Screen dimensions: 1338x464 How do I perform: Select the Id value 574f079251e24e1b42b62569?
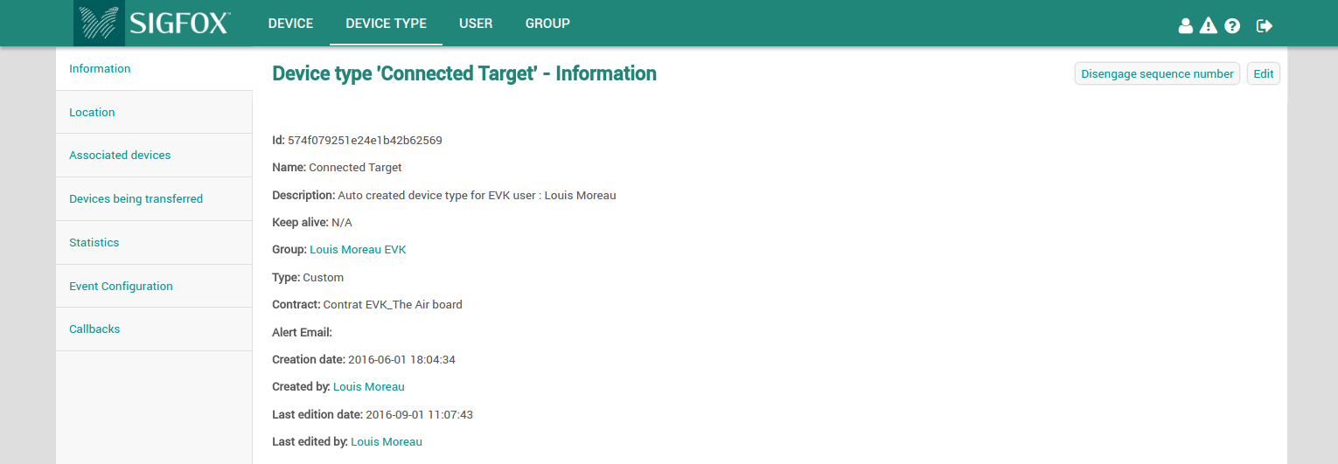pos(365,140)
